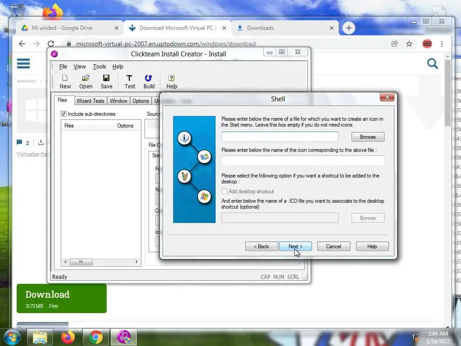Click the green Download button on the webpage
The height and width of the screenshot is (346, 461).
point(61,298)
